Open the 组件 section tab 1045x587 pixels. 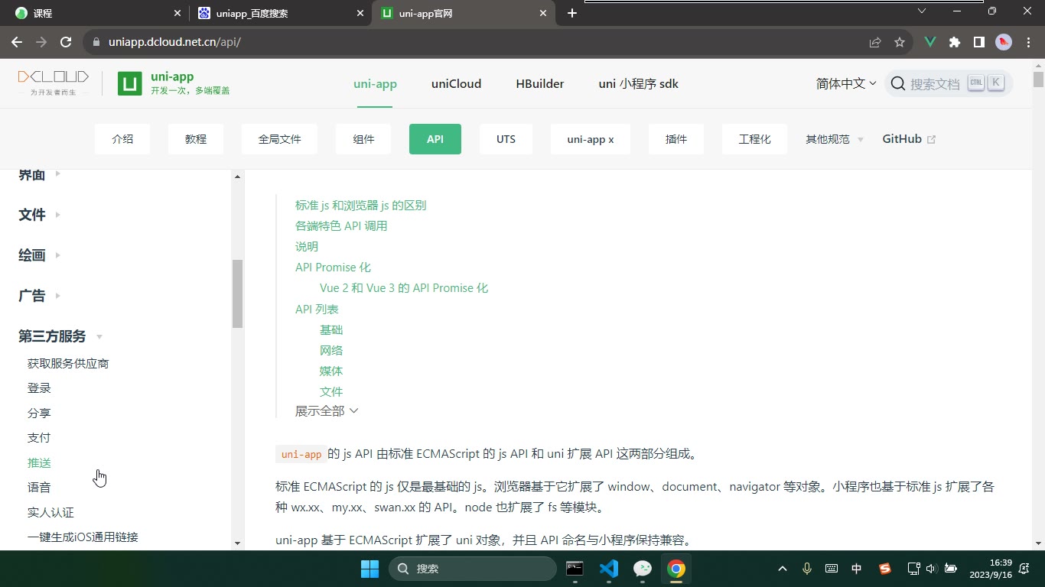(x=363, y=139)
